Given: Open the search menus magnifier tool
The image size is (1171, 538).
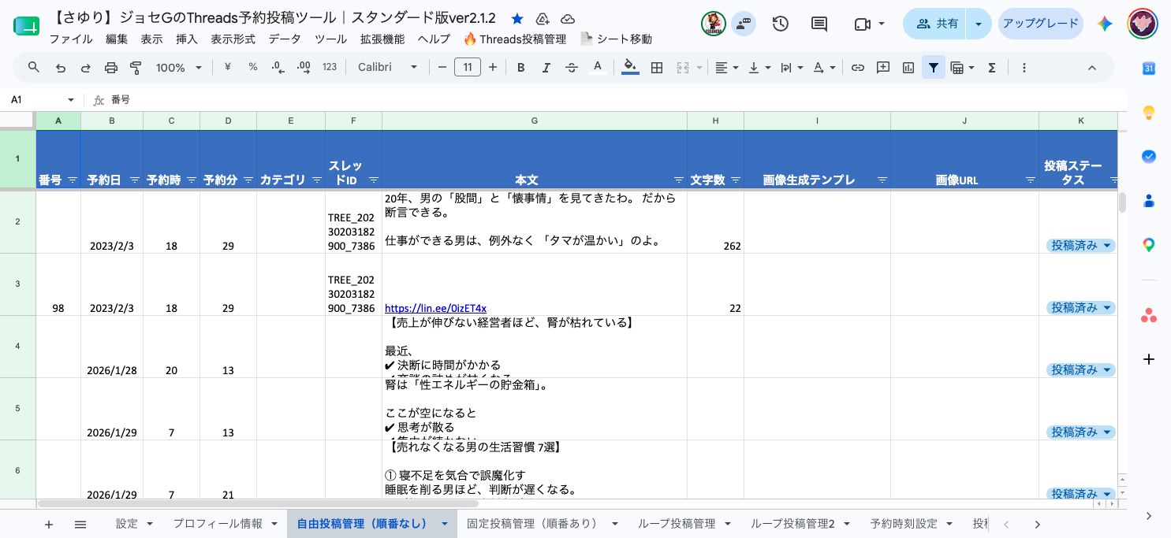Looking at the screenshot, I should coord(33,68).
